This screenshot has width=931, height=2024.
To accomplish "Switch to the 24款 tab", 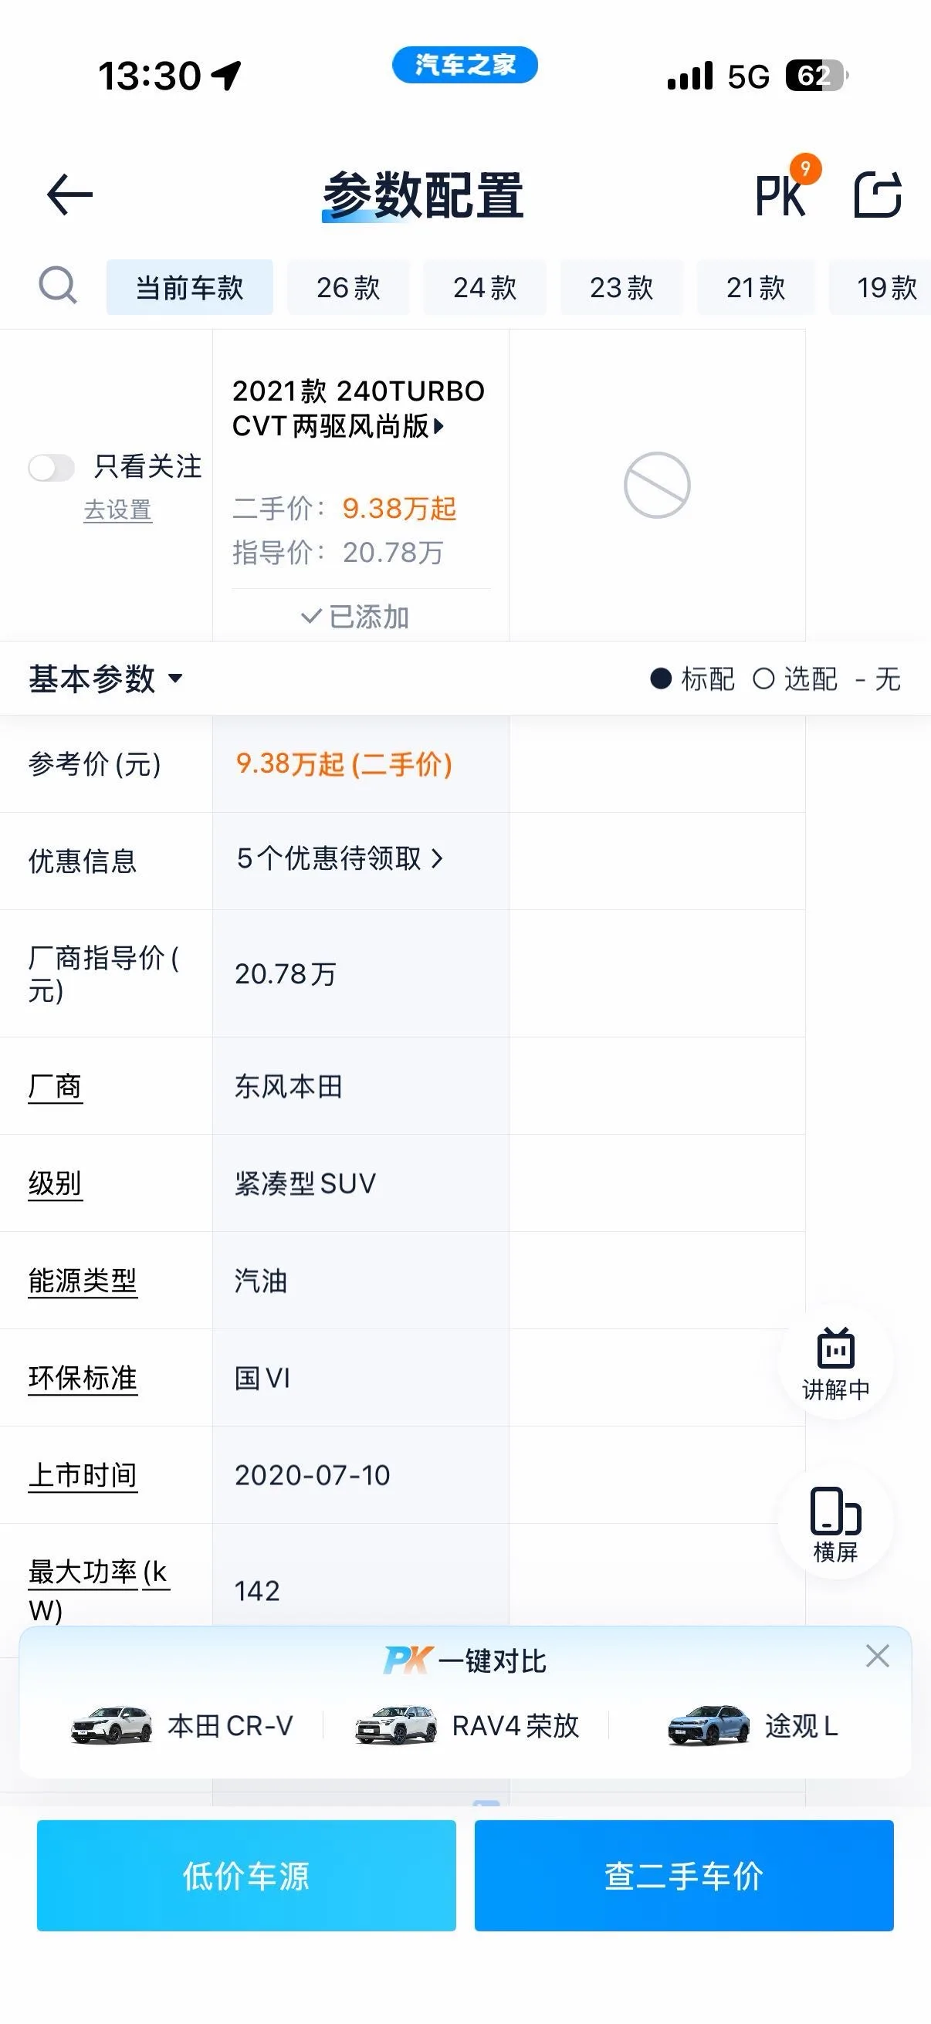I will [x=485, y=287].
